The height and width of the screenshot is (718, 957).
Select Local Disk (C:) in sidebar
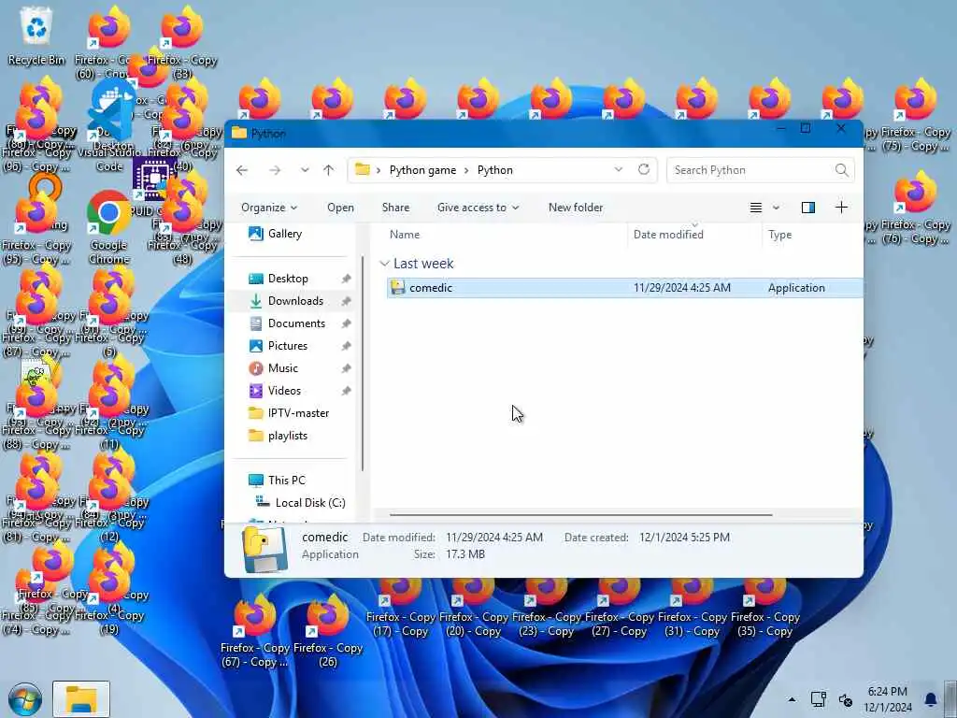[x=310, y=502]
